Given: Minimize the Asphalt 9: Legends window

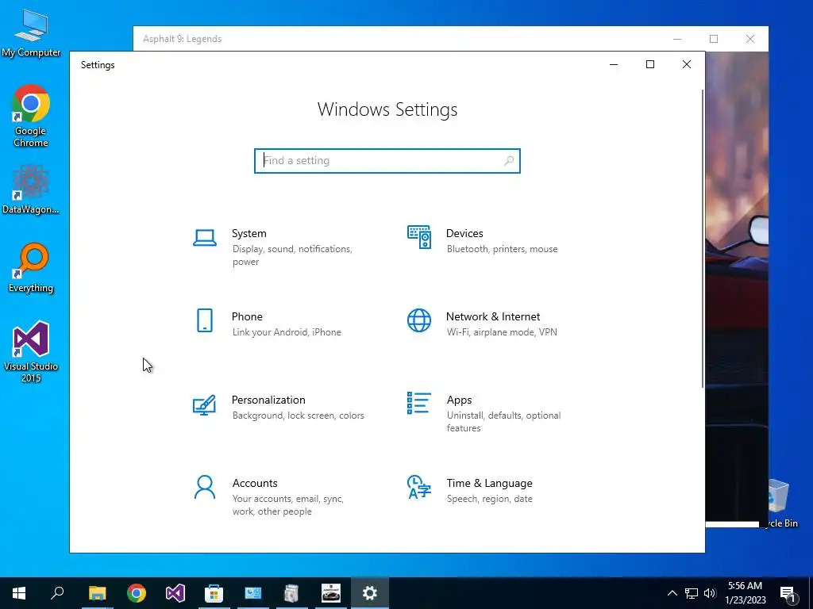Looking at the screenshot, I should [677, 39].
